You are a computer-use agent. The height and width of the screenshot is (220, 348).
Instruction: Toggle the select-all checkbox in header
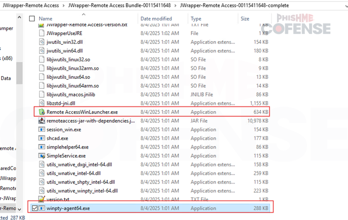pos(32,19)
